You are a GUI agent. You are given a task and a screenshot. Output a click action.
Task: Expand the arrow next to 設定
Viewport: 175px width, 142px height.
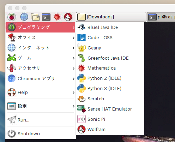[x=73, y=106]
